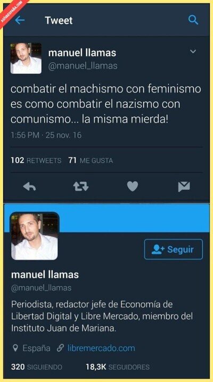This screenshot has width=213, height=382.
Task: Click manuel llamas name on profile card
Action: click(45, 275)
